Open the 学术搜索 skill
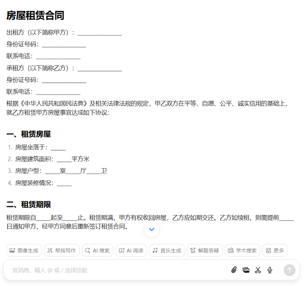The width and height of the screenshot is (306, 286). pos(242,250)
